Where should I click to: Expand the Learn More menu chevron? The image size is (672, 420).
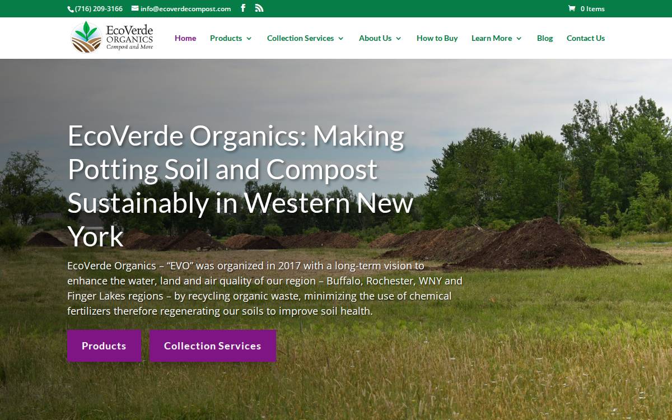point(519,39)
